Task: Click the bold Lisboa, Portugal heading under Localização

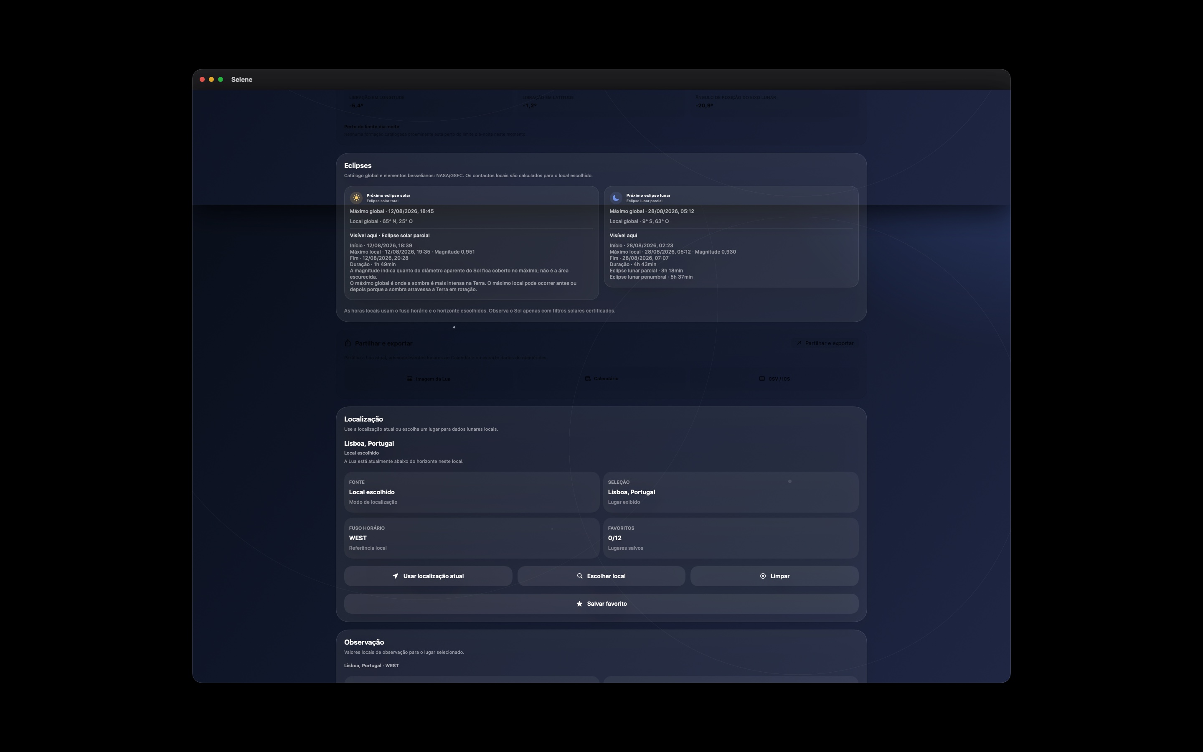Action: coord(369,444)
